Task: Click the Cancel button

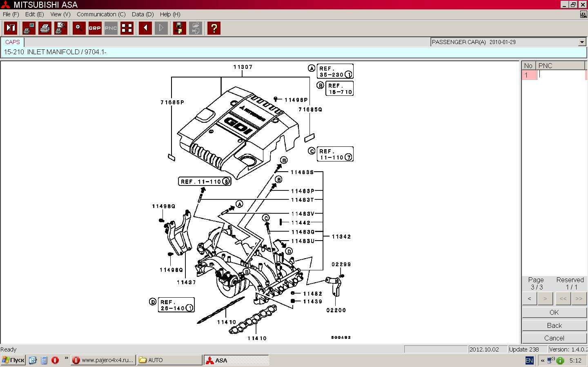Action: (x=554, y=338)
